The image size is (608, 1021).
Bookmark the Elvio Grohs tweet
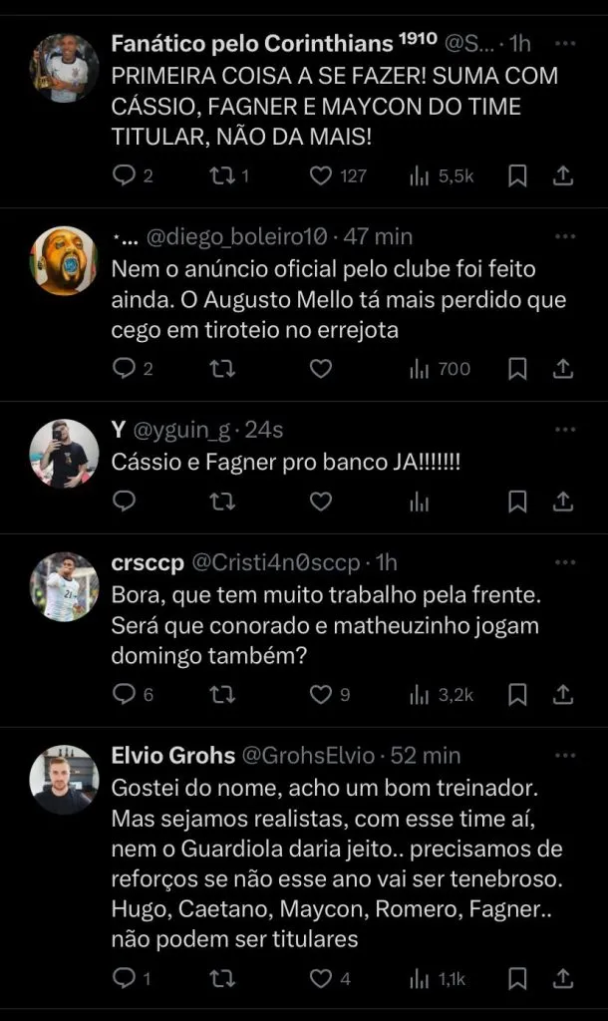pyautogui.click(x=517, y=979)
